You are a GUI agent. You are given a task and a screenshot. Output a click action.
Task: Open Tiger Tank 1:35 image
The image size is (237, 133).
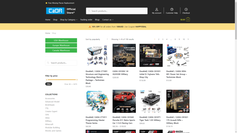coord(151,101)
